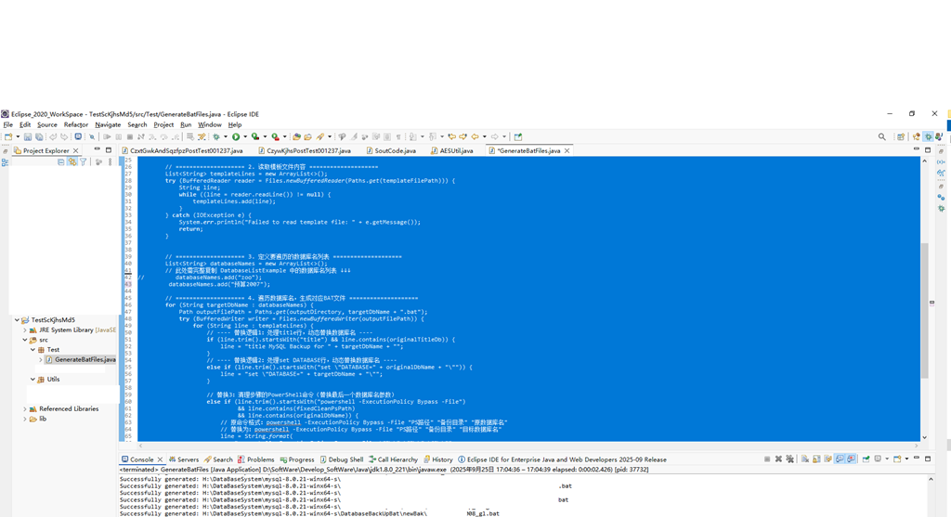Click the Terminate stop icon in Console
951x517 pixels.
[x=767, y=459]
